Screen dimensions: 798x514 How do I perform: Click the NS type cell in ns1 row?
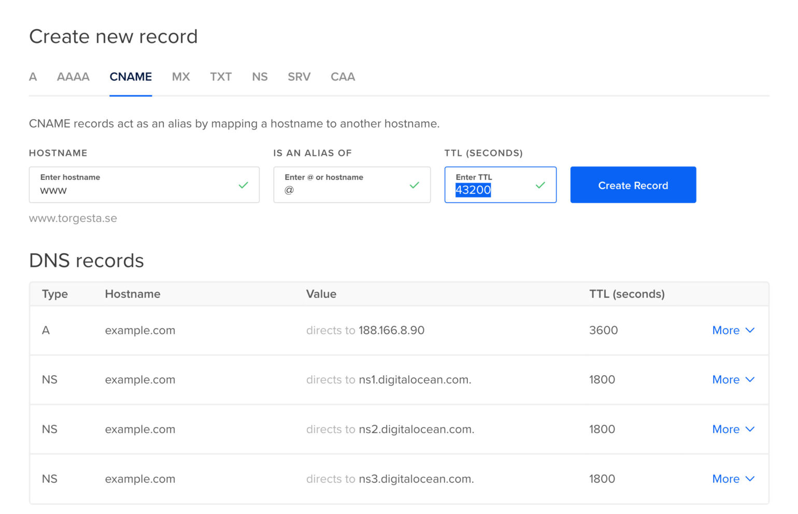50,379
